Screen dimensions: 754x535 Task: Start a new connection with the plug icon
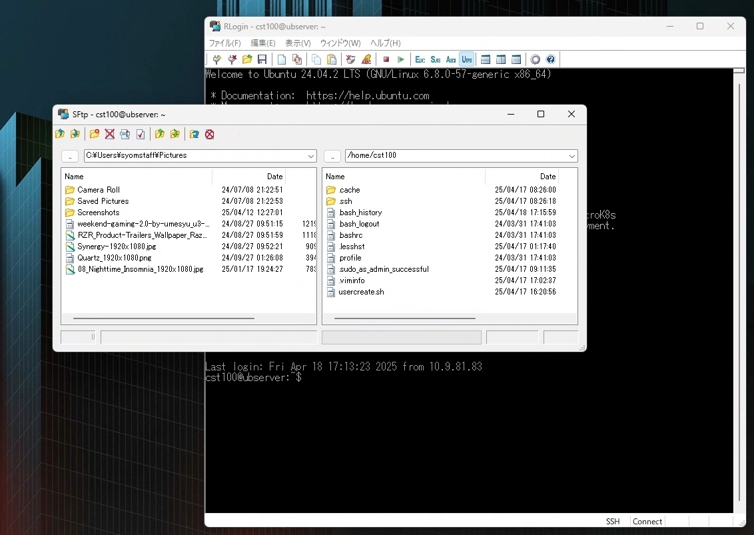tap(216, 59)
